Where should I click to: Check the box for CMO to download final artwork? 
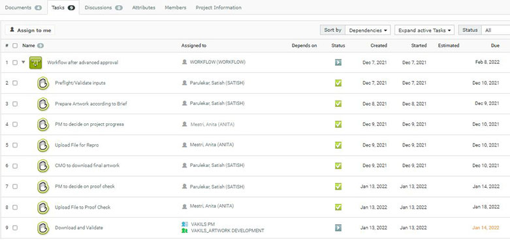click(x=15, y=166)
